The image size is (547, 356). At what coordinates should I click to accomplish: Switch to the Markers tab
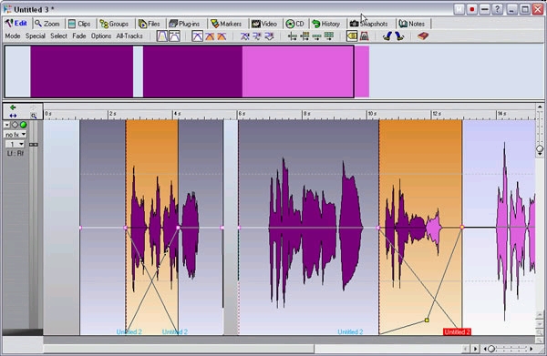point(226,24)
